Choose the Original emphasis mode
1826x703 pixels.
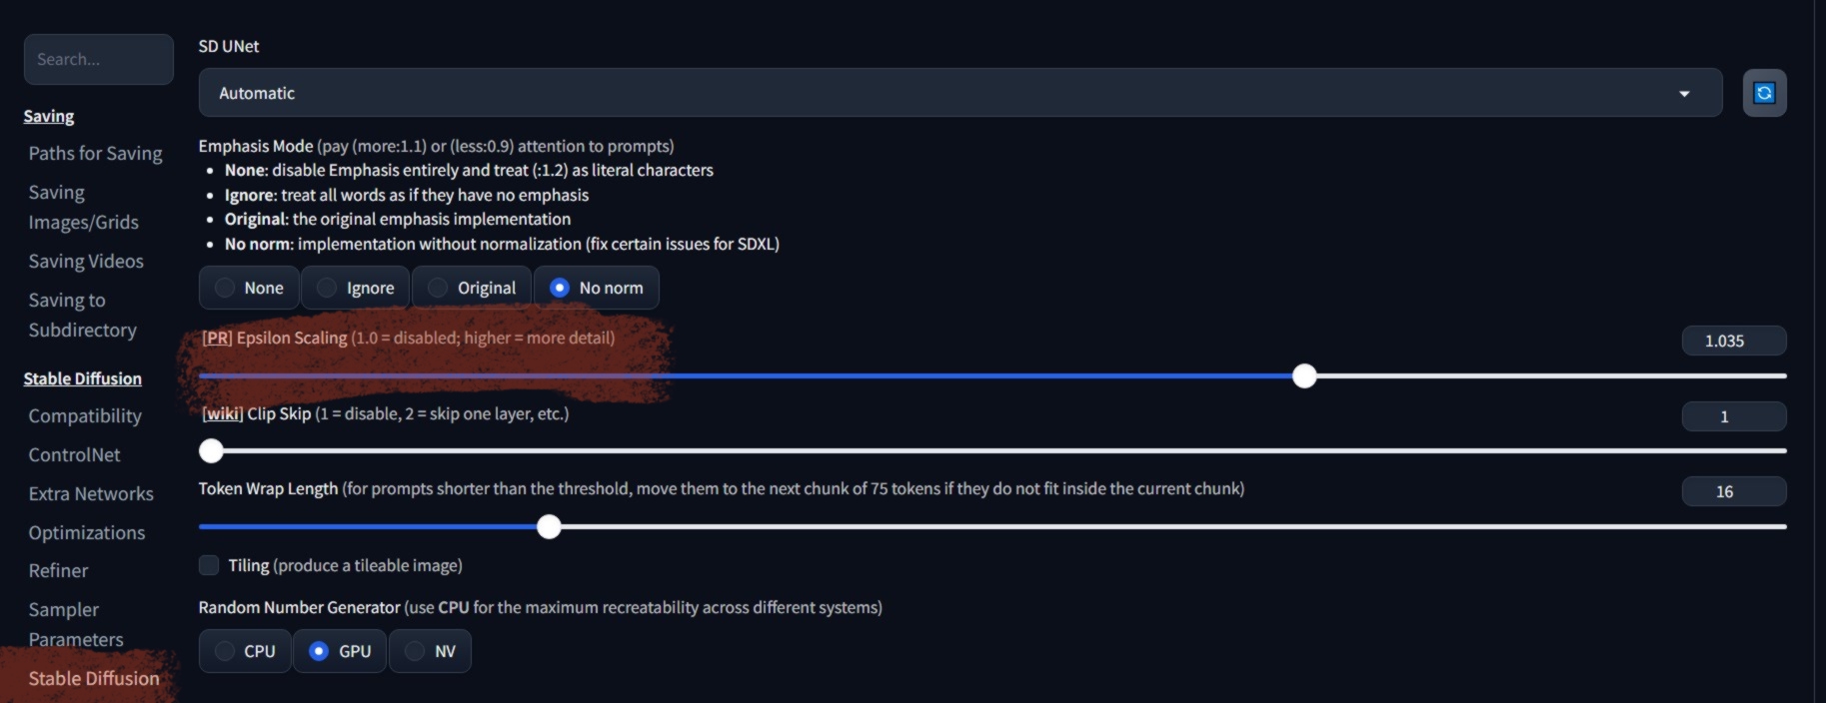[x=472, y=288]
